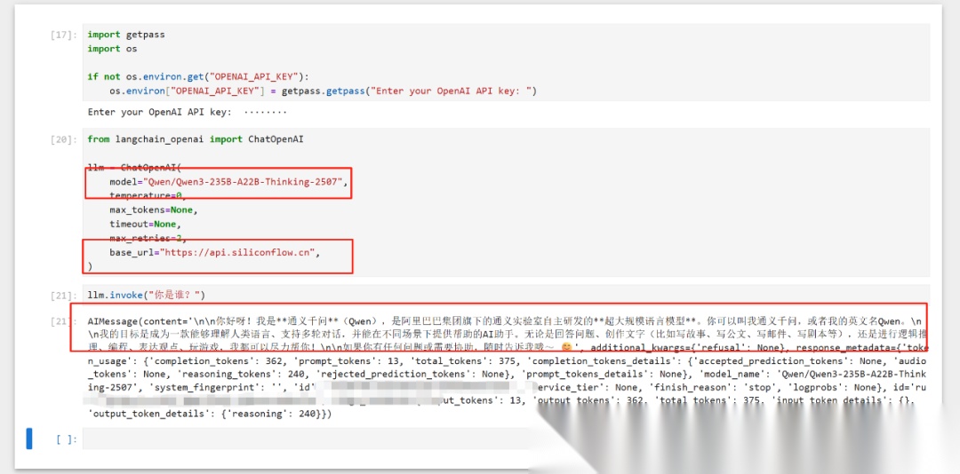960x474 pixels.
Task: Click the 'max_tokens=None' line
Action: 155,209
